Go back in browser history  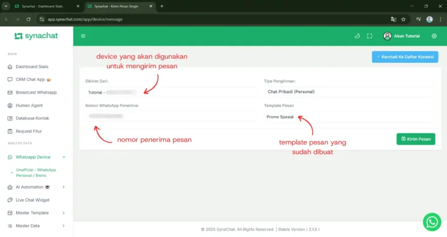[x=7, y=19]
